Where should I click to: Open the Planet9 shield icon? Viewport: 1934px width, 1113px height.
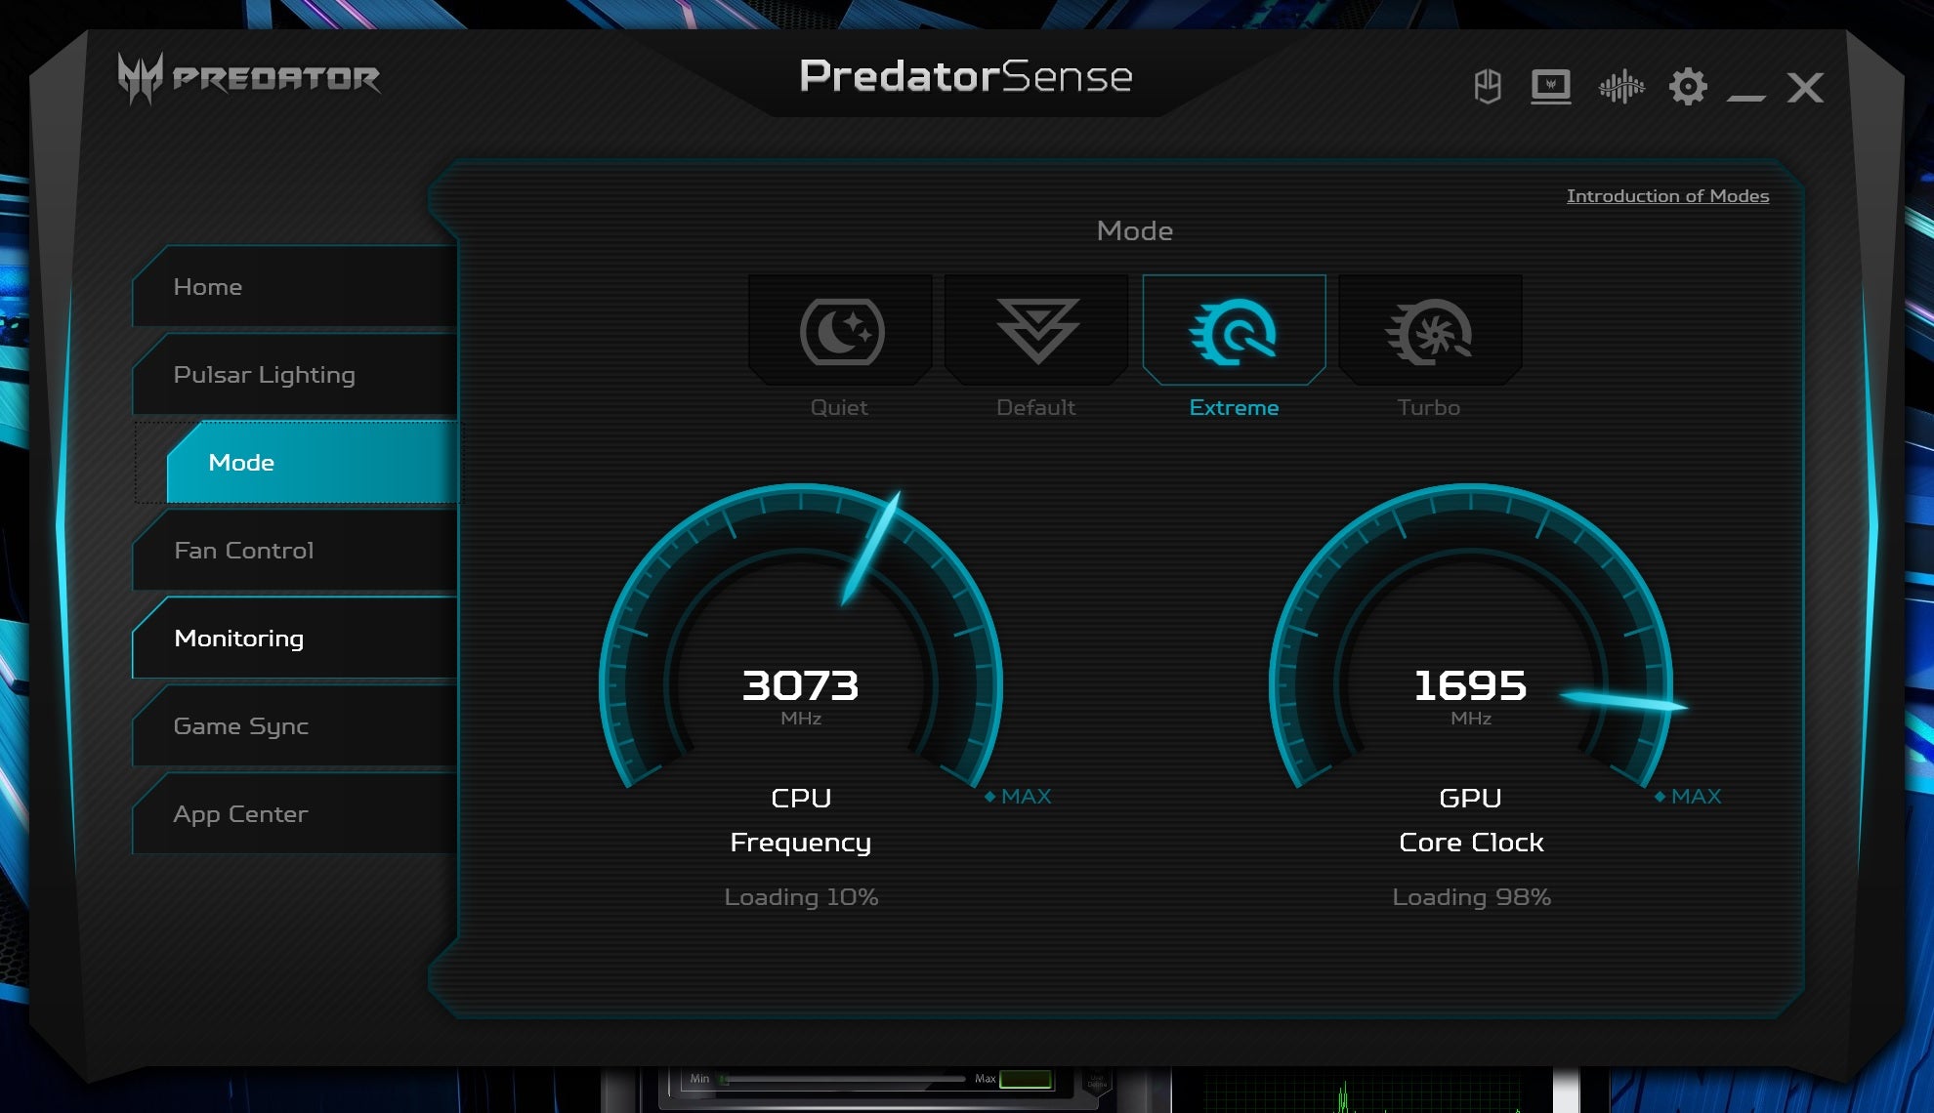click(x=1487, y=87)
